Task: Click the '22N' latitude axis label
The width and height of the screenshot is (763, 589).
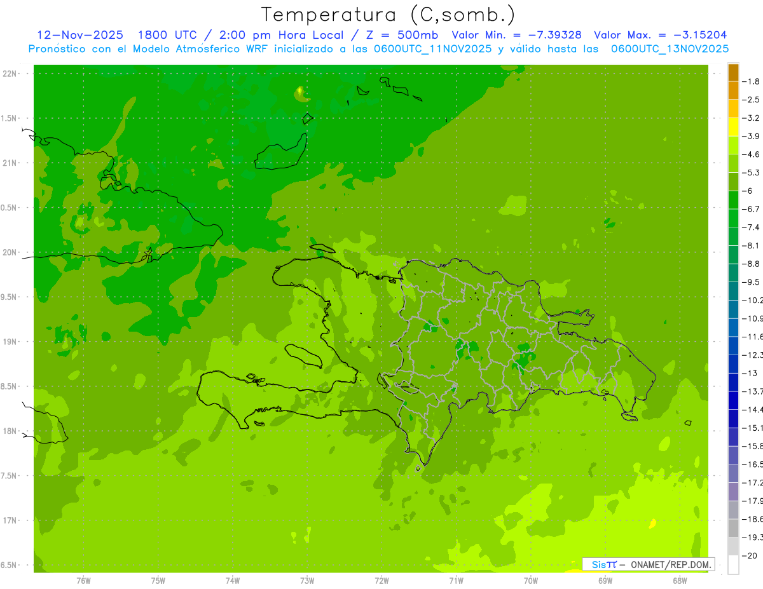Action: click(x=10, y=74)
